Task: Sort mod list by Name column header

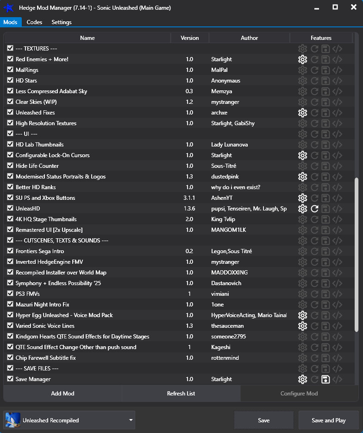Action: (87, 38)
